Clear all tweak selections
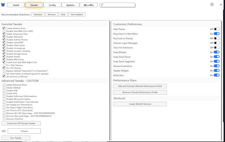This screenshot has width=225, height=142. tap(63, 14)
